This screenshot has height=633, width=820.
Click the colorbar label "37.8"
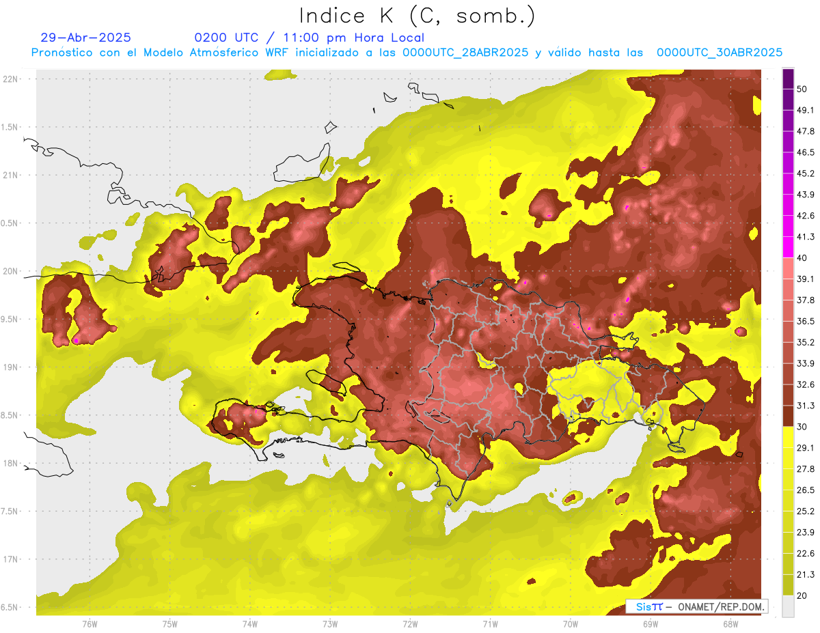click(x=806, y=300)
